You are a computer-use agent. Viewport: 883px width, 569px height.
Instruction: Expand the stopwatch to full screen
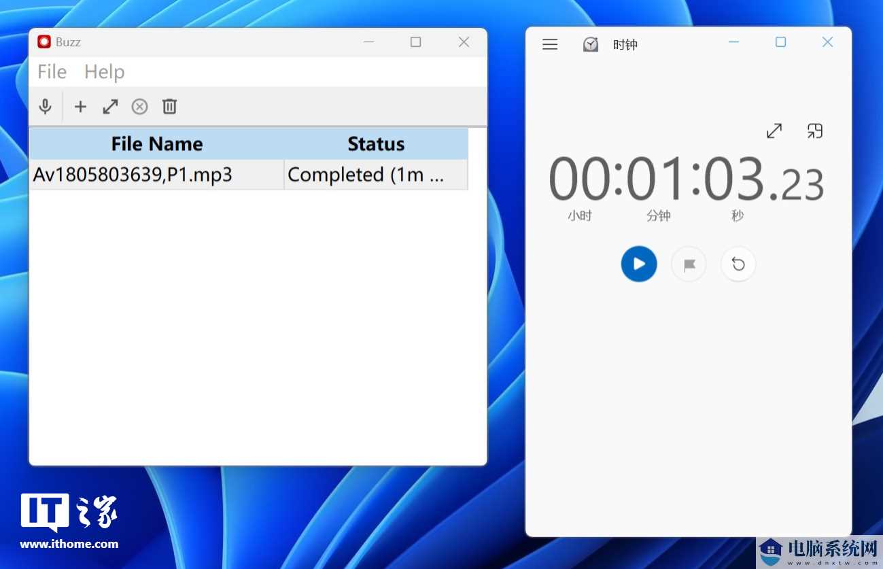(x=774, y=131)
